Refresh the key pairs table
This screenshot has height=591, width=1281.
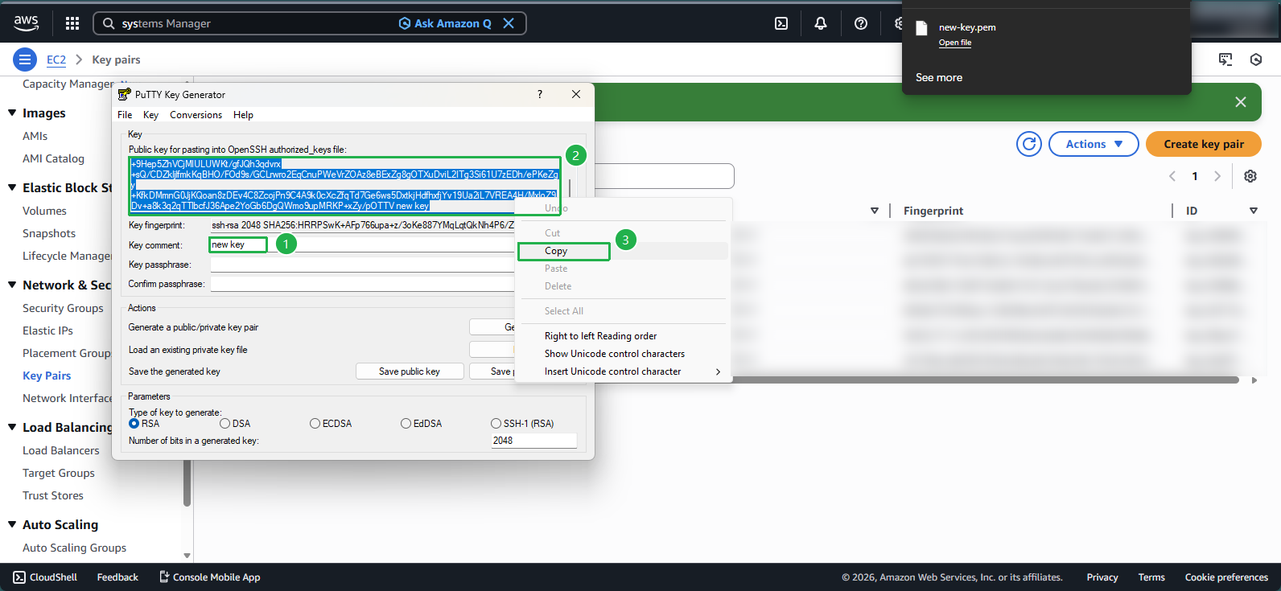[1029, 144]
